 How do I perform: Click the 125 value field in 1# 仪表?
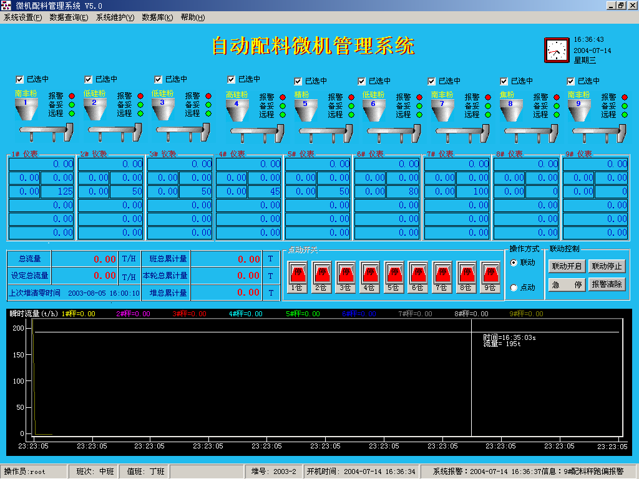(57, 191)
